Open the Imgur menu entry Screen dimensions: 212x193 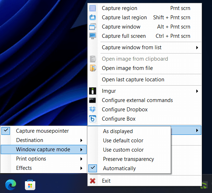click(145, 91)
